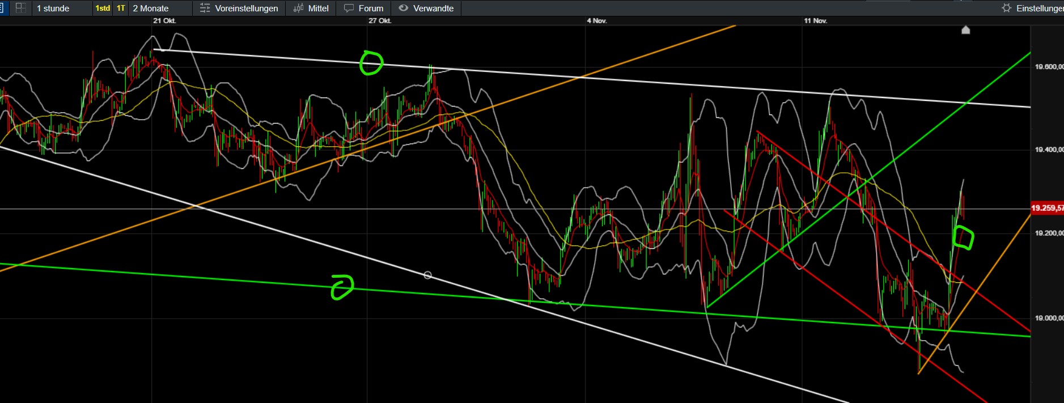Click the '11 Nov.' date label
Image resolution: width=1064 pixels, height=403 pixels.
[815, 20]
